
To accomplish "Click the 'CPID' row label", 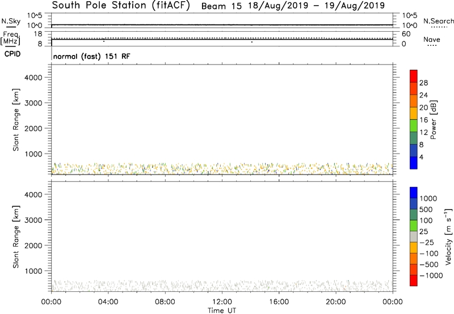I will [x=12, y=54].
